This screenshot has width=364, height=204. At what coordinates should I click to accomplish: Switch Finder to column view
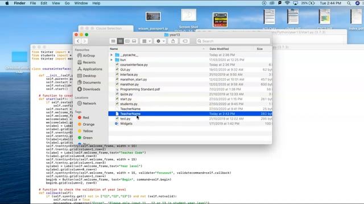tap(127, 41)
